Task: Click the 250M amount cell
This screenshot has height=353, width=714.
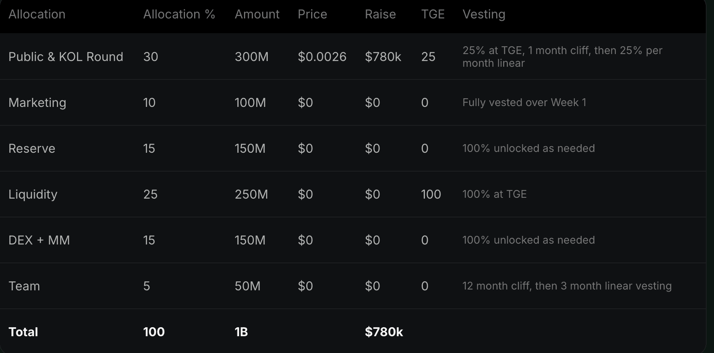Action: click(251, 194)
